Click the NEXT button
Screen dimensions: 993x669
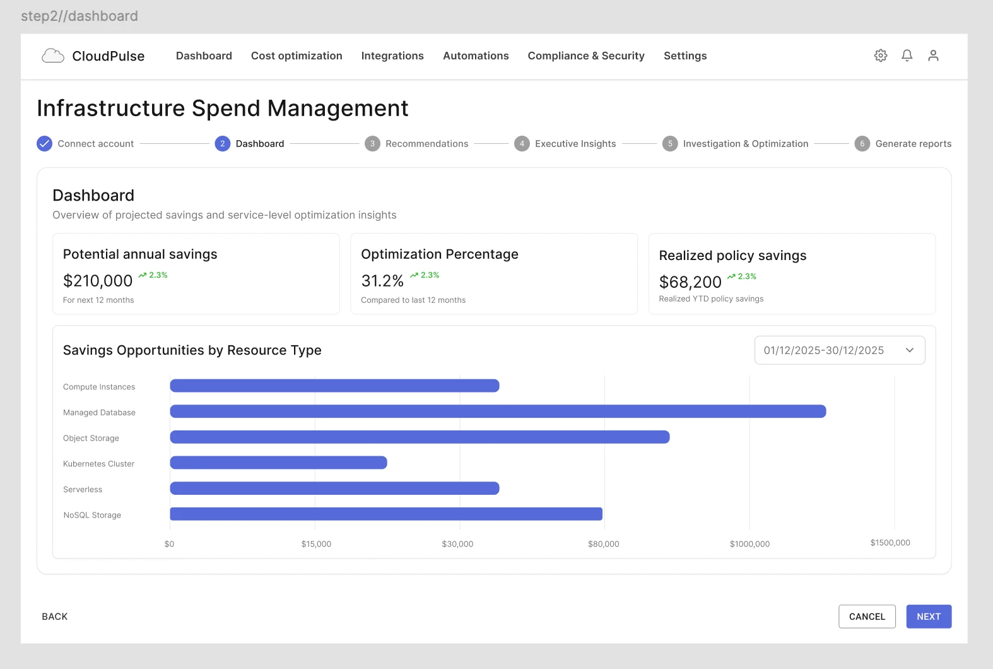coord(929,617)
